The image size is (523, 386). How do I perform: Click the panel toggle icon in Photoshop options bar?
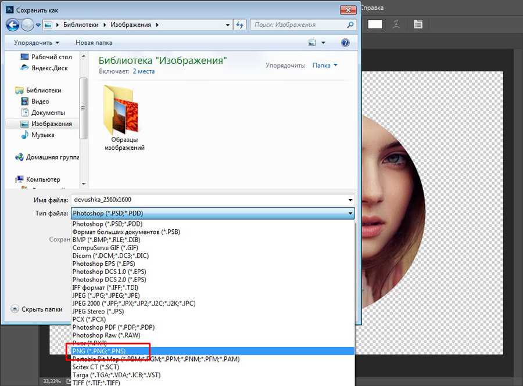tap(418, 24)
